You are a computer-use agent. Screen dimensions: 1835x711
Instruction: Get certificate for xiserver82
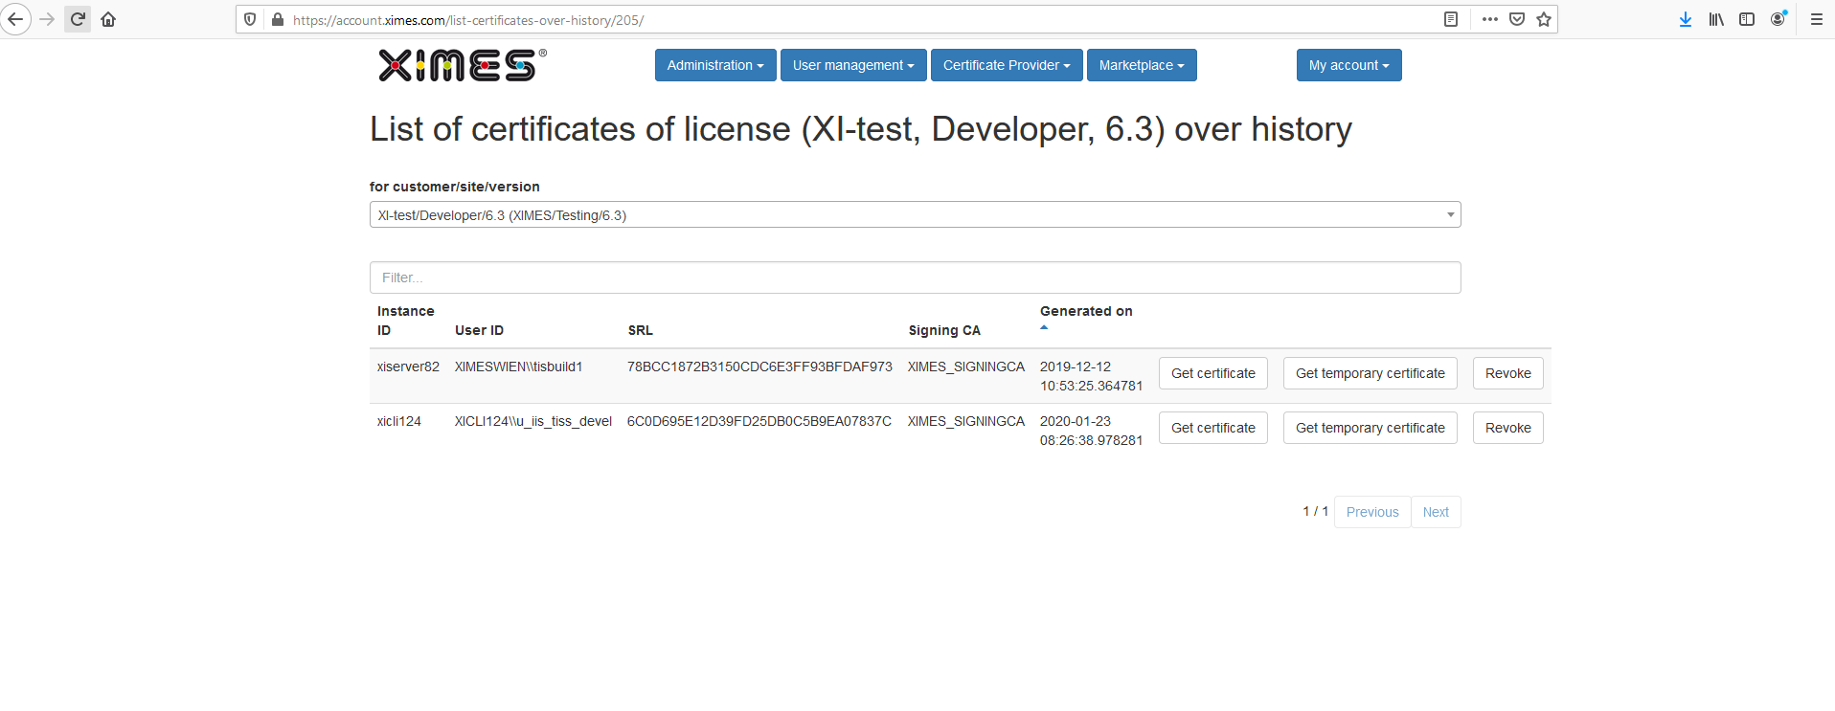pyautogui.click(x=1212, y=373)
